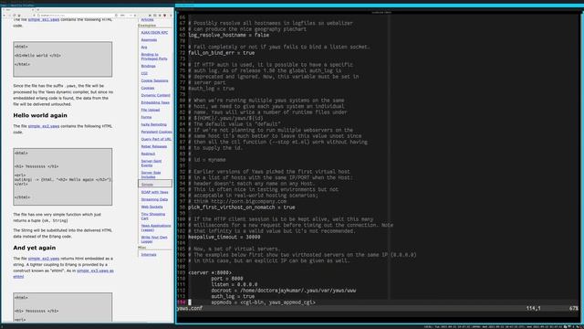Open the AJAX/JSON RPC example link
Screen dimensions: 584x329
154,33
